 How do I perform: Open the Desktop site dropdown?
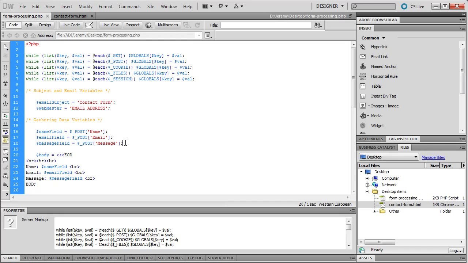[389, 157]
